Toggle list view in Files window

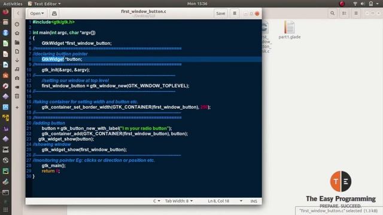(345, 13)
